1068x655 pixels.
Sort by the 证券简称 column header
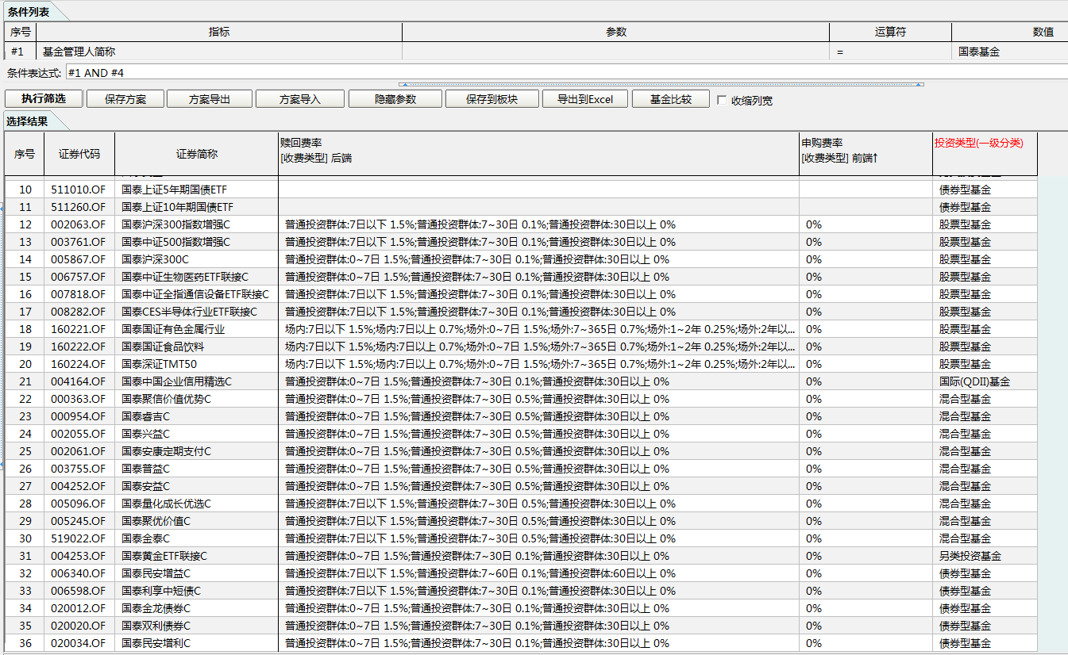[x=197, y=154]
